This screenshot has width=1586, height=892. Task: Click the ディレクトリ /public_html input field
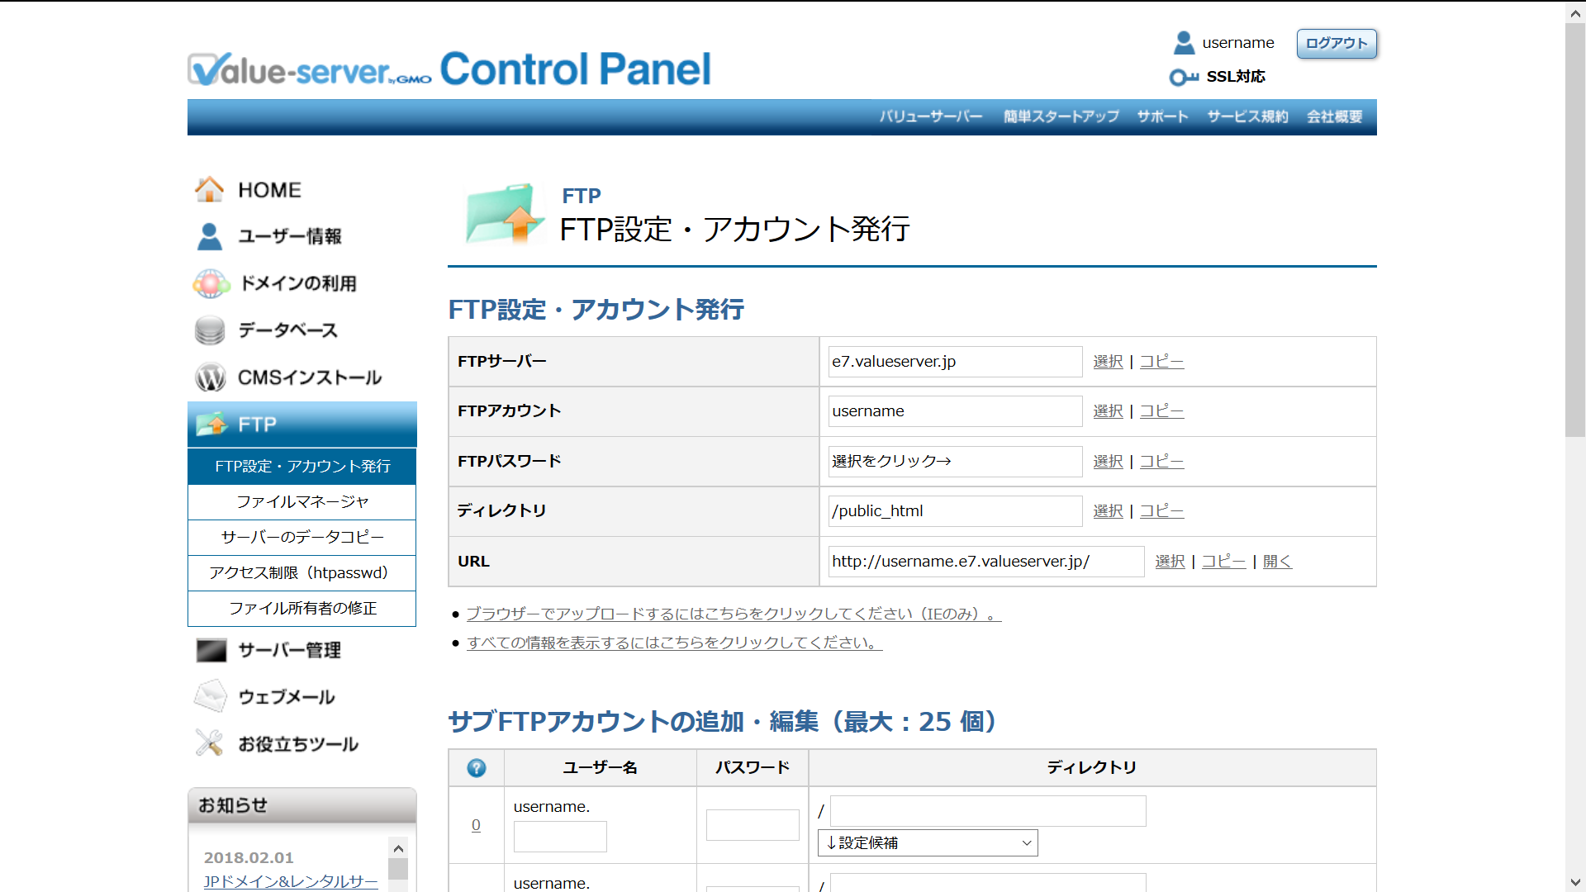(955, 511)
